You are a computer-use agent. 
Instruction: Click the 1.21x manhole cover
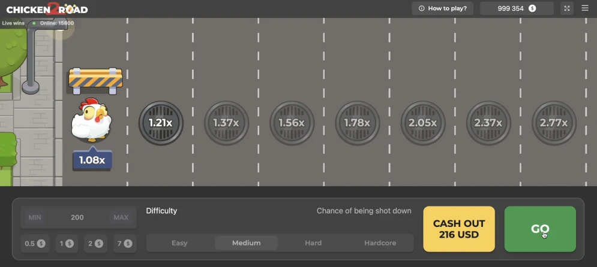tap(161, 123)
